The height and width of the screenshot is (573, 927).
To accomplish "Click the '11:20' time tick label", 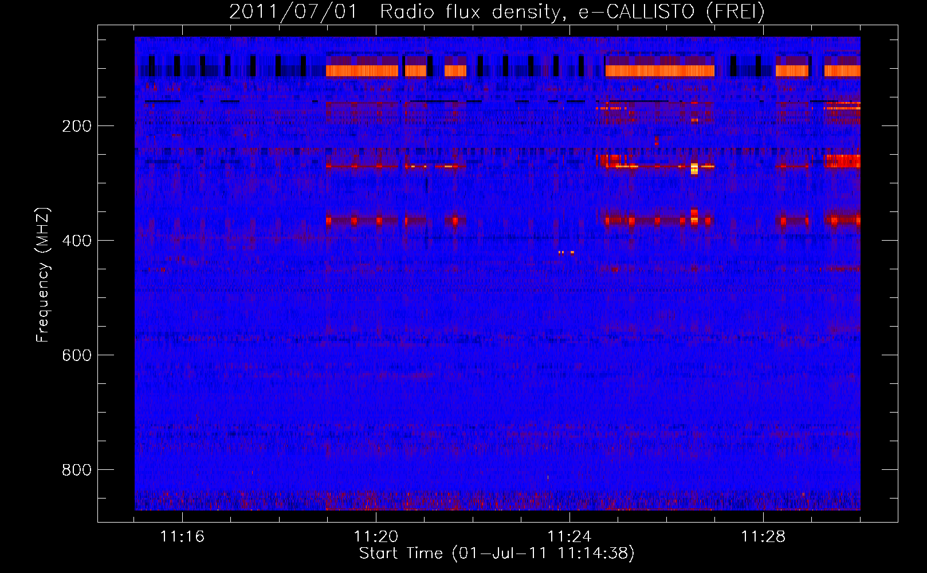I will 376,536.
